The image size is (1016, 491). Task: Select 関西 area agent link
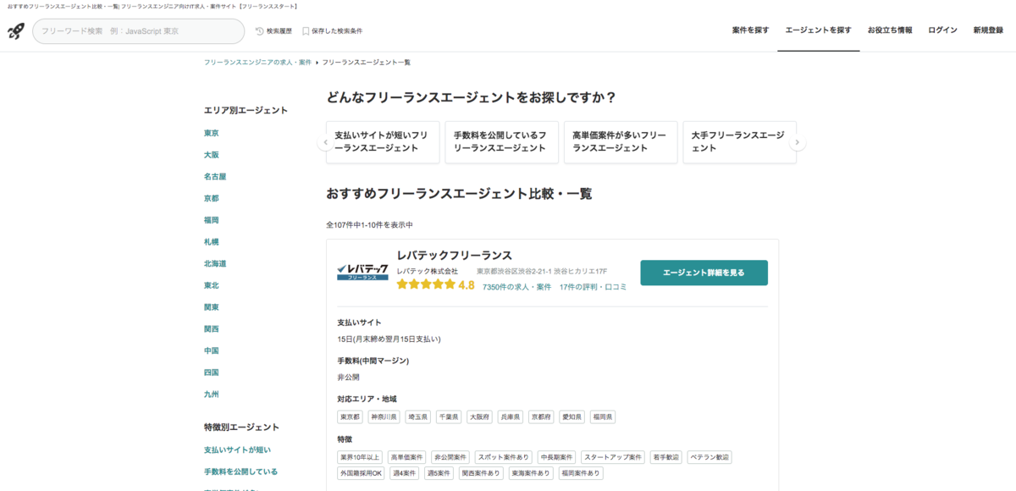click(x=212, y=328)
